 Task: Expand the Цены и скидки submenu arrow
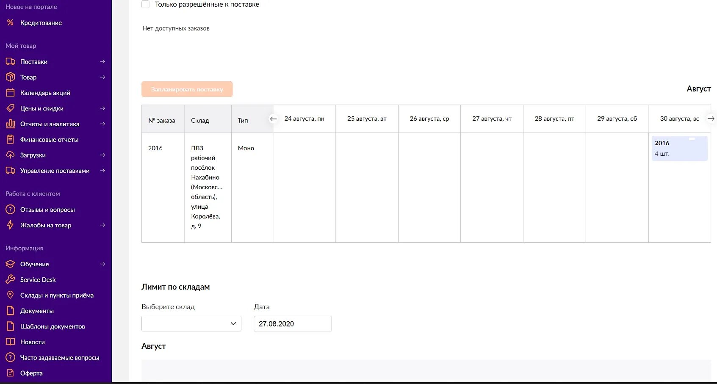point(102,108)
